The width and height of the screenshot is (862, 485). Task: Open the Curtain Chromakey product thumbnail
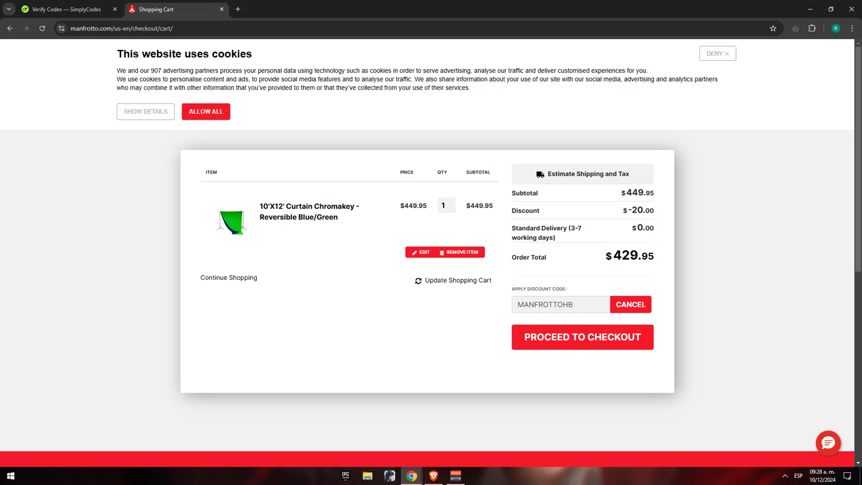coord(232,222)
